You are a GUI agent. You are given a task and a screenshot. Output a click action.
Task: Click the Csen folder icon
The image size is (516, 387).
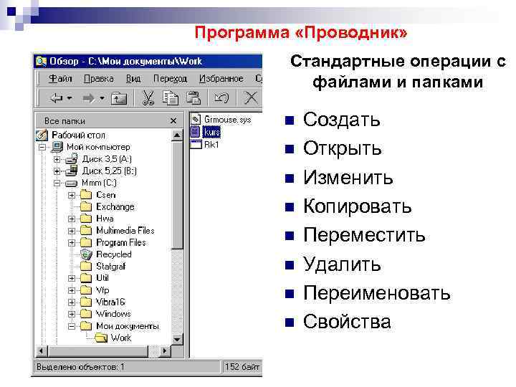86,194
